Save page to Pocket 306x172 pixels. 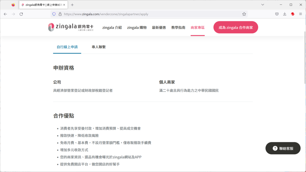click(x=277, y=14)
